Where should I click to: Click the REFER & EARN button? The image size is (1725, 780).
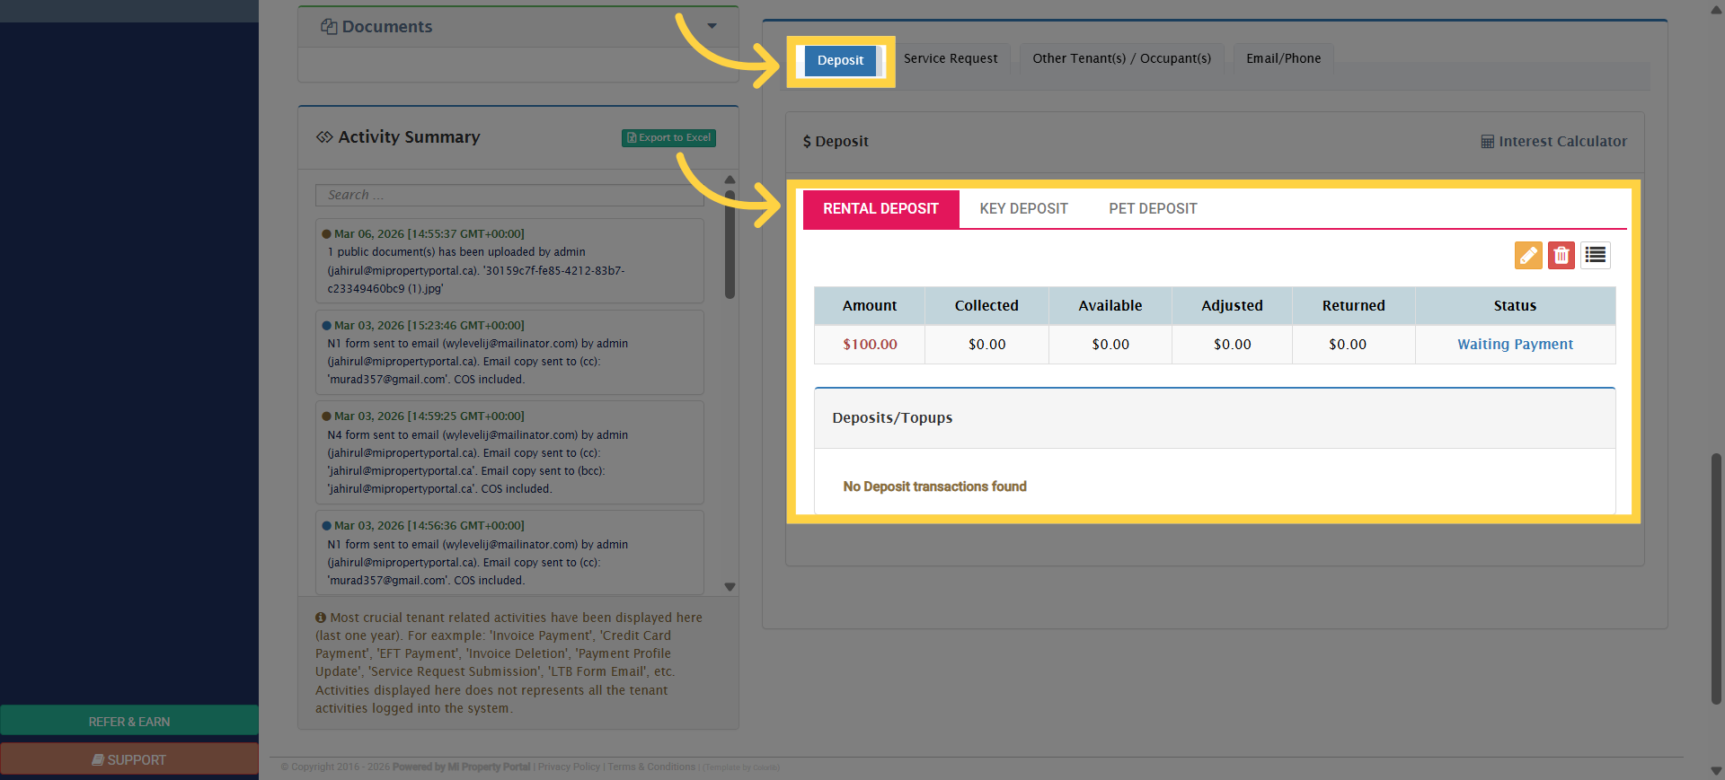129,722
